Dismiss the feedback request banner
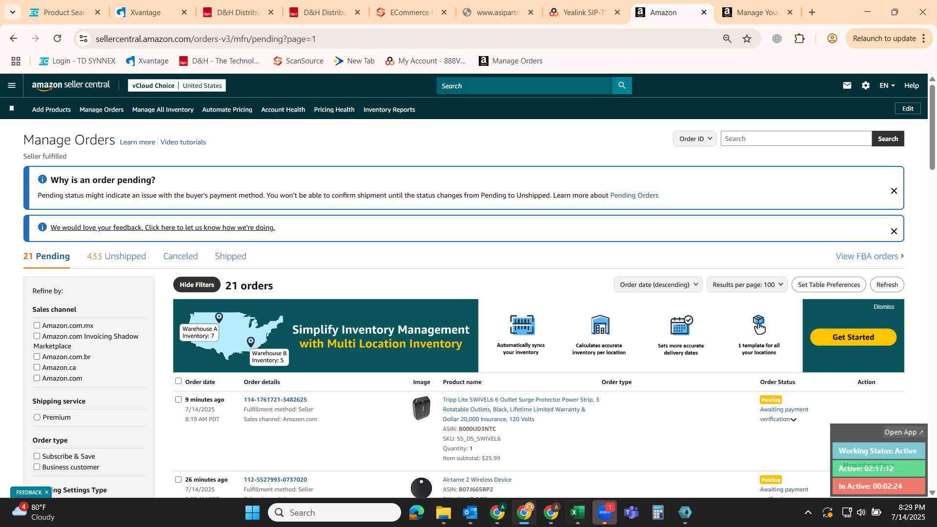The image size is (937, 527). [x=894, y=231]
